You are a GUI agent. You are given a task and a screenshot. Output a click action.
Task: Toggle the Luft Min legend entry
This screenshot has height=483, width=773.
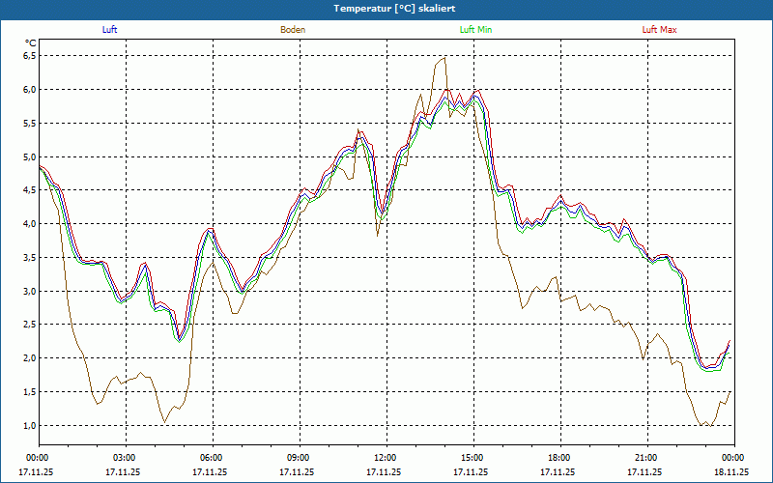point(475,30)
